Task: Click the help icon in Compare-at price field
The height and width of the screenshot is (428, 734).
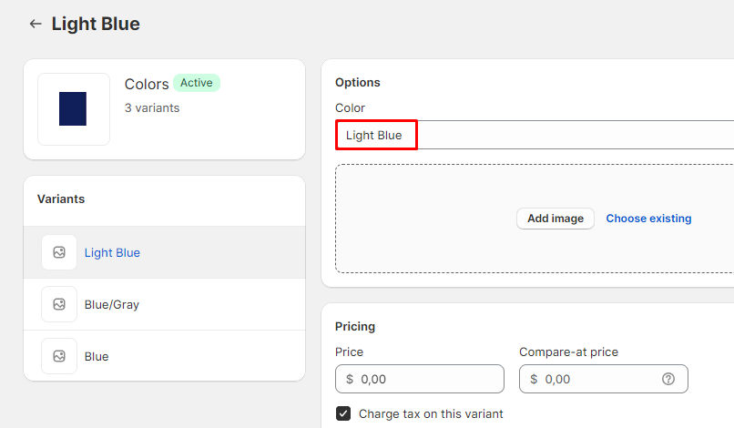Action: coord(668,379)
